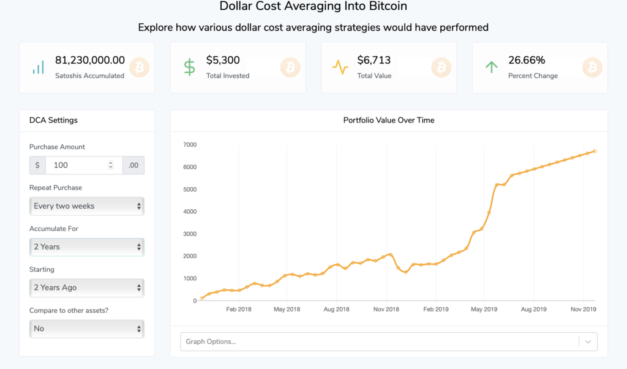Click the first data point on chart
The image size is (627, 369).
pyautogui.click(x=202, y=299)
